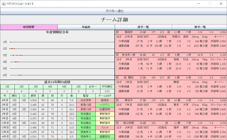
Task: Click the 2年目 year cell
Action: 5,110
